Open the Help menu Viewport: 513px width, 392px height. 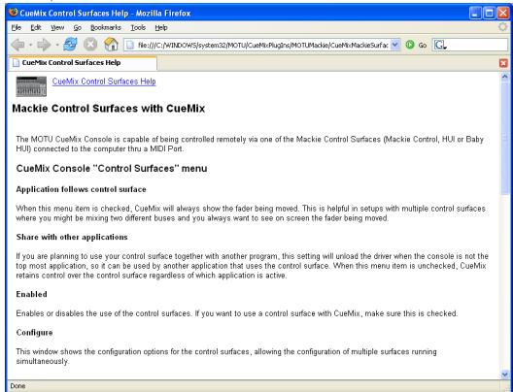[x=161, y=28]
